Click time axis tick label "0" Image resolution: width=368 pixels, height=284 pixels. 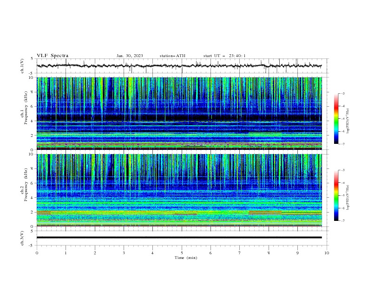[x=37, y=253]
